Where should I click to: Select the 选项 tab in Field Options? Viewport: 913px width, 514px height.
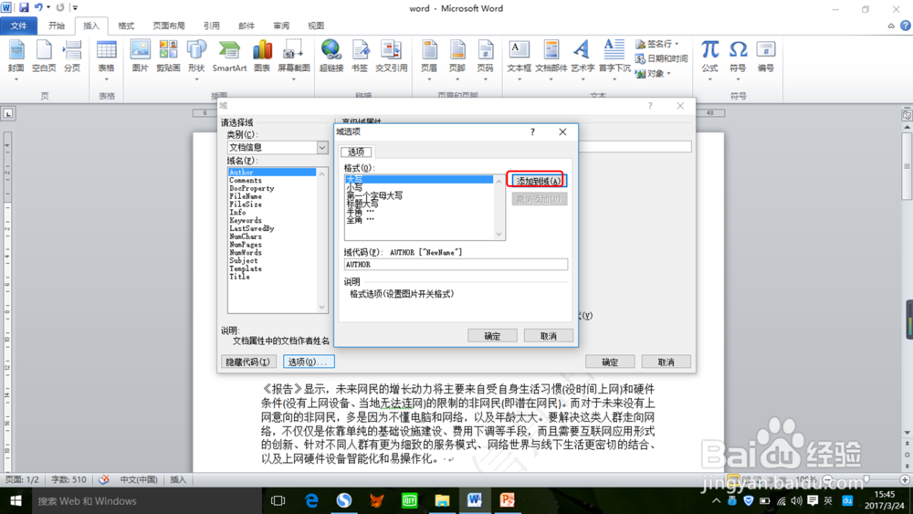coord(356,152)
